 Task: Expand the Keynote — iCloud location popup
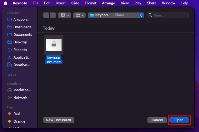coord(116,15)
